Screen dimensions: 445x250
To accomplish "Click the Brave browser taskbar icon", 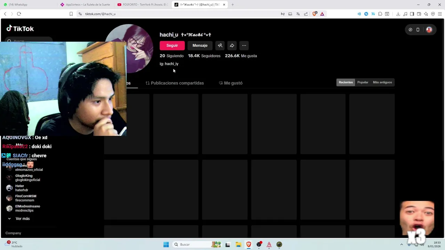I will (249, 244).
